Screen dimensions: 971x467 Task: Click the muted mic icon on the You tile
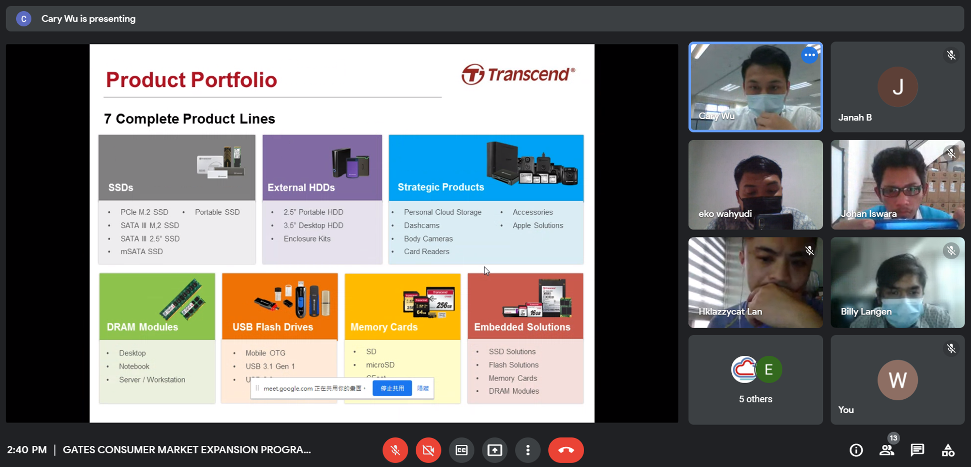pos(951,348)
